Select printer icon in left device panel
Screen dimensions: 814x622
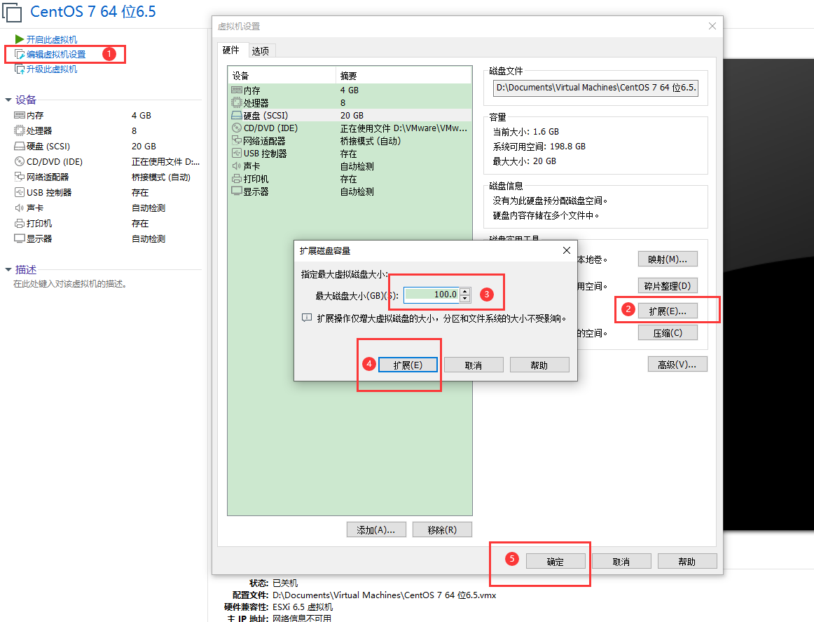[20, 224]
